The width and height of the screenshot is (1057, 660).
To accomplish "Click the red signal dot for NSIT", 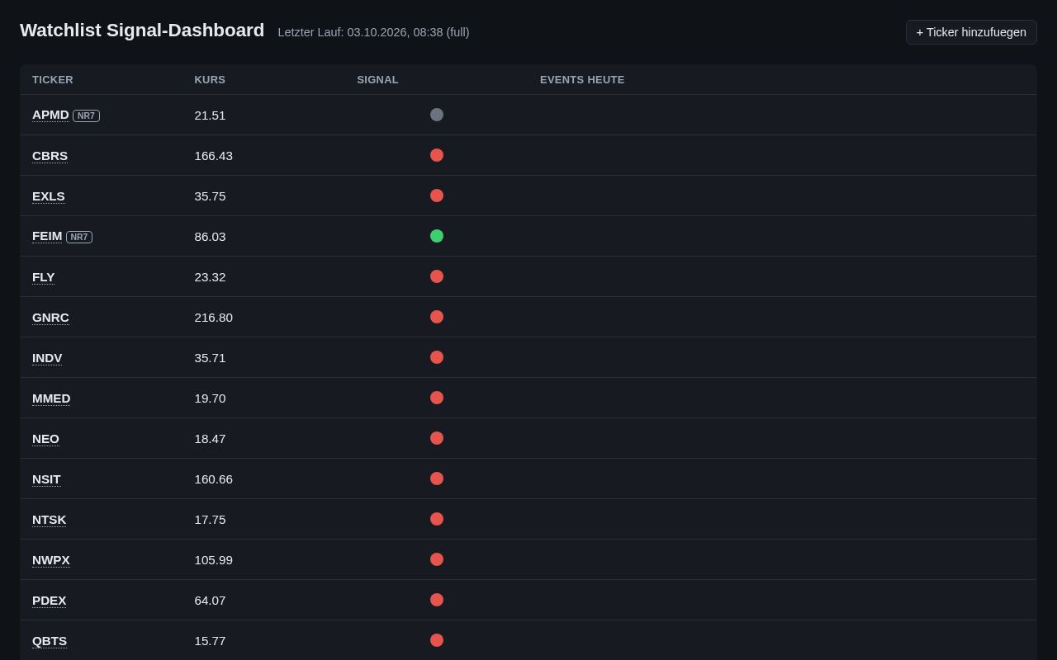I will pos(437,478).
